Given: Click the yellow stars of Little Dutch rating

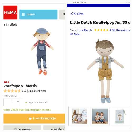Looking at the screenshot, I should pos(101,30).
